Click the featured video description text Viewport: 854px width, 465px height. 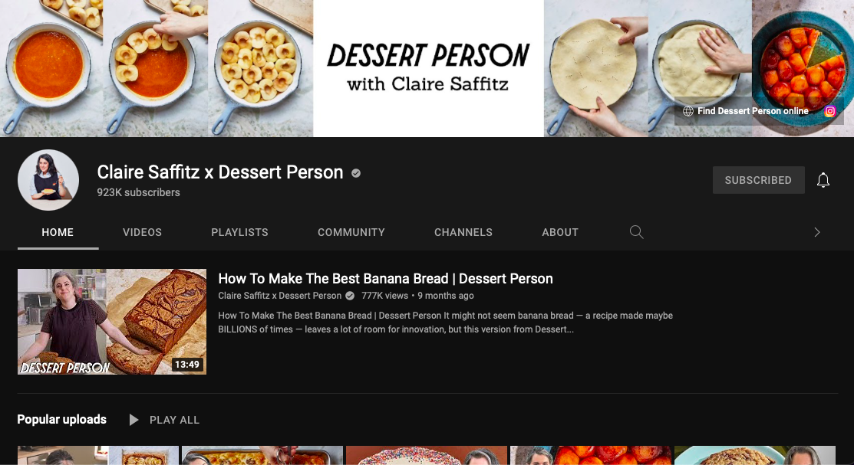[445, 323]
